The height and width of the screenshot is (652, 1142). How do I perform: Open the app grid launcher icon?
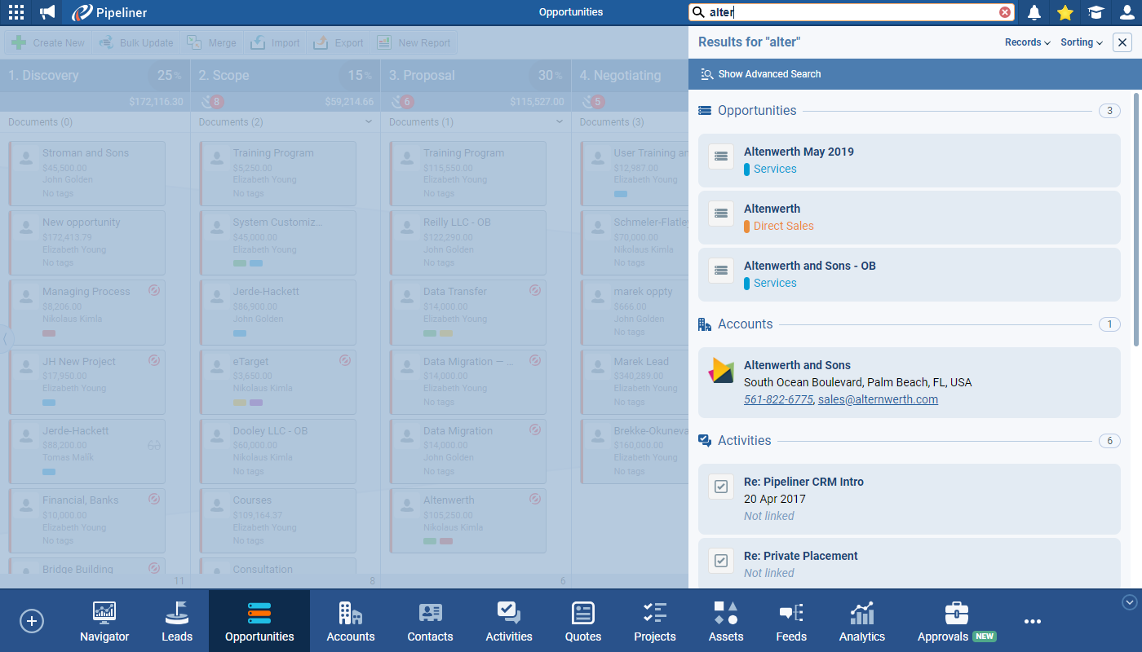point(16,12)
